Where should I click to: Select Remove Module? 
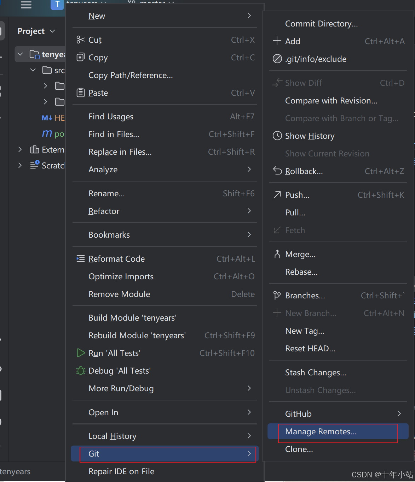(165, 294)
